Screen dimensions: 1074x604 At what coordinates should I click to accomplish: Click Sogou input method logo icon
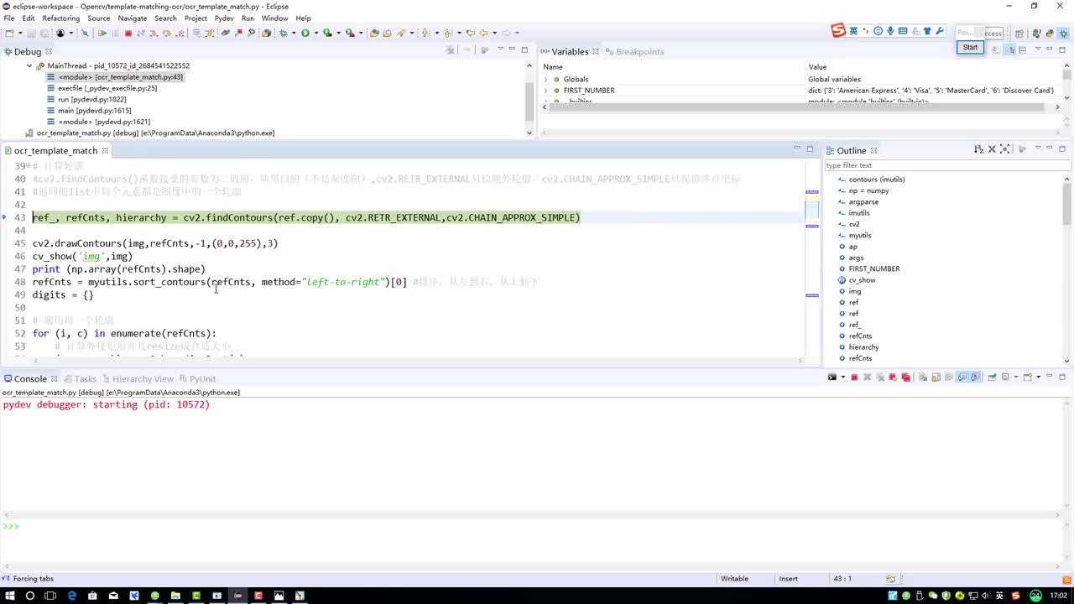[x=837, y=31]
